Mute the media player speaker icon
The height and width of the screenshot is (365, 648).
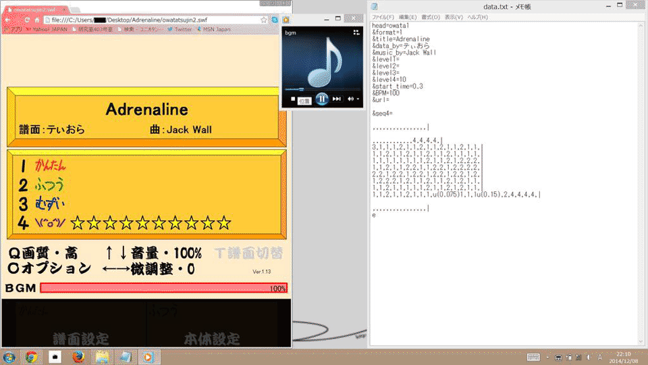click(350, 99)
